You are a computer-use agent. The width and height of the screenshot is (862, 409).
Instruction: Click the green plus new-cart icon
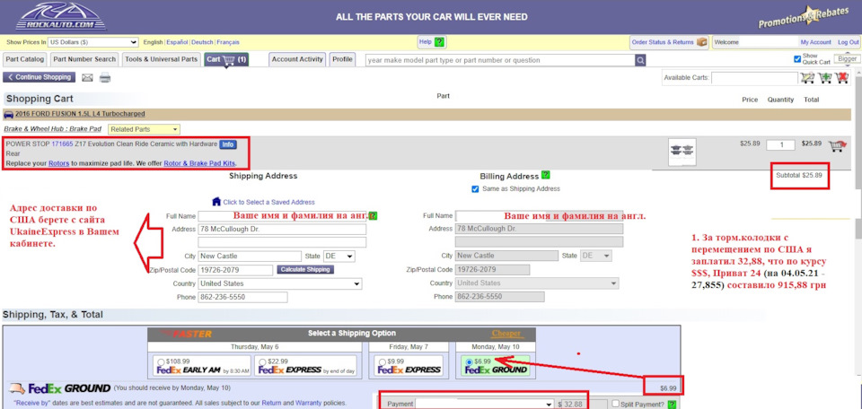(825, 78)
